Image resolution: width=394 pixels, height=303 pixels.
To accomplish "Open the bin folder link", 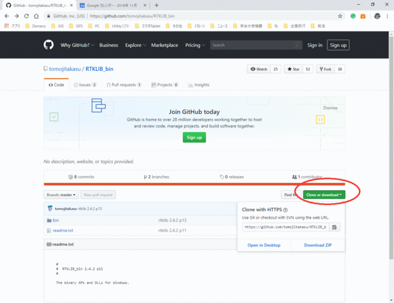I will tap(56, 220).
